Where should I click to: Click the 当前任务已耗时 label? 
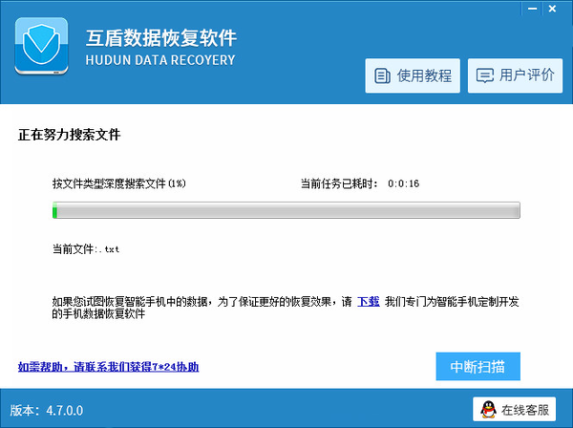click(x=339, y=183)
